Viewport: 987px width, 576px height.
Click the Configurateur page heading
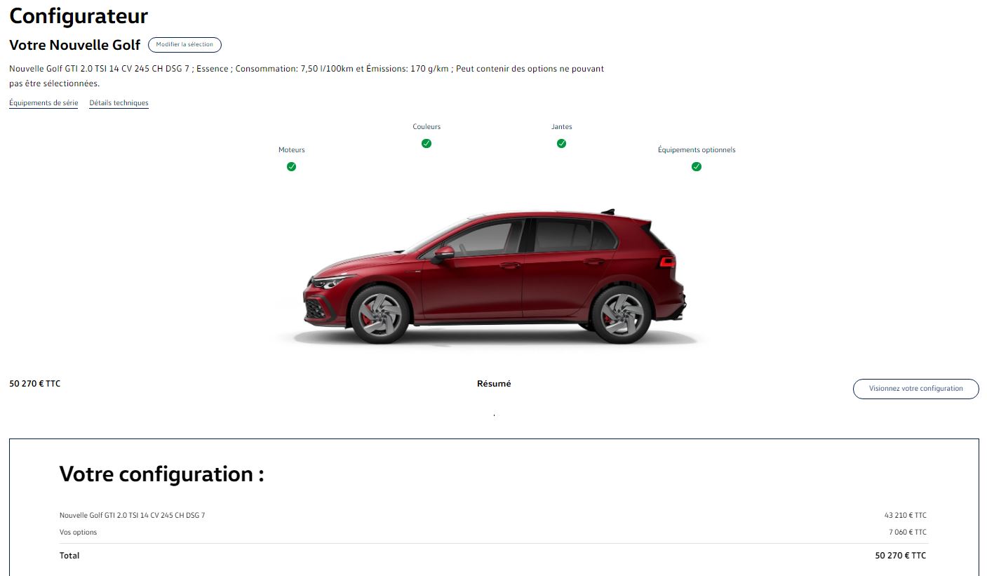click(79, 15)
